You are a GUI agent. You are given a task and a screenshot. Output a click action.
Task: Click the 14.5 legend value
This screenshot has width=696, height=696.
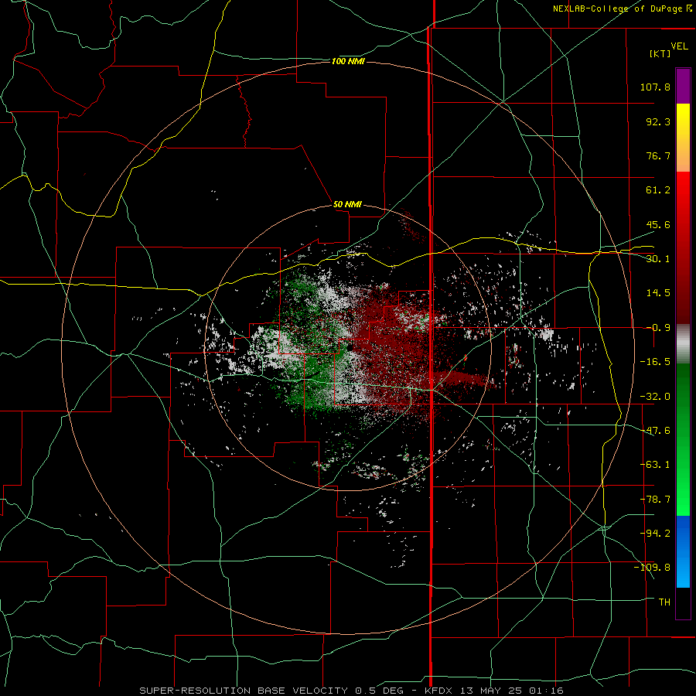click(658, 293)
